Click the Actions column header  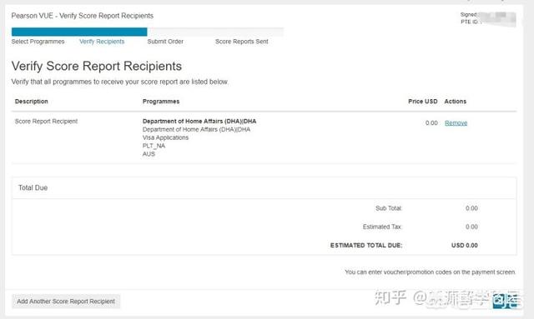pyautogui.click(x=455, y=102)
